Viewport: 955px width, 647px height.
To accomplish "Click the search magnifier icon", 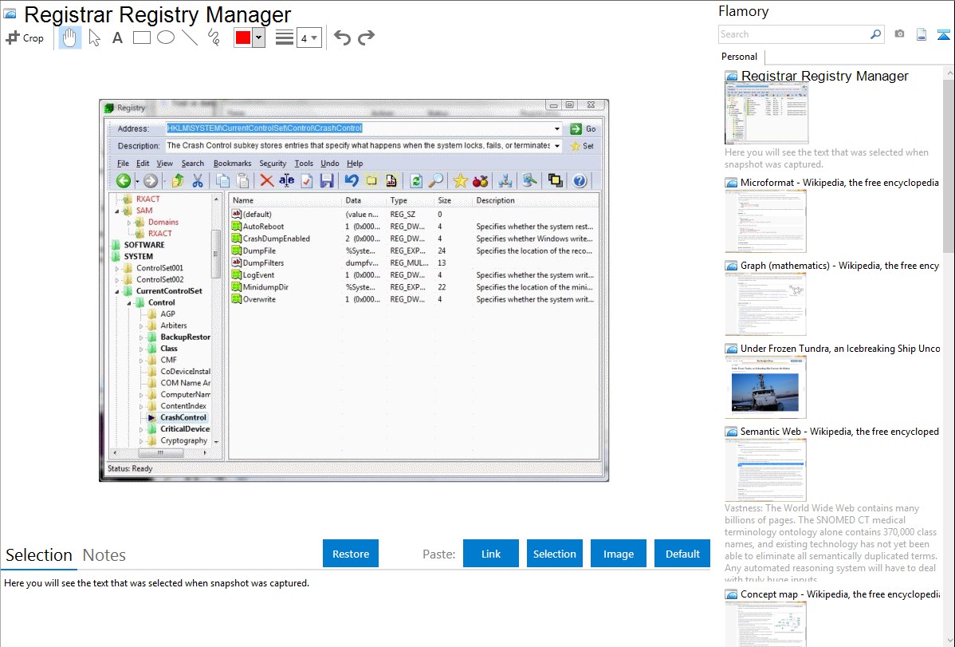I will [876, 34].
